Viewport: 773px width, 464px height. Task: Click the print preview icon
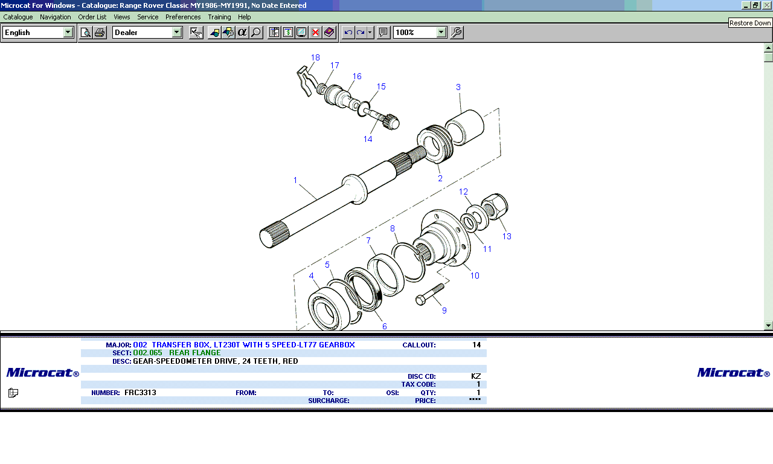[86, 33]
